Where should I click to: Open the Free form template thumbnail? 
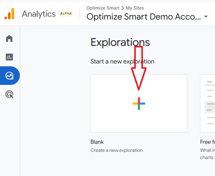pos(207,103)
